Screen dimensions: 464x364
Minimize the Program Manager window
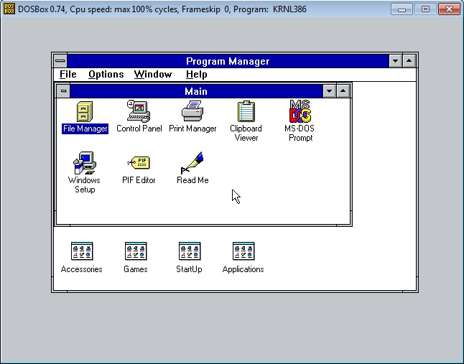tap(395, 61)
